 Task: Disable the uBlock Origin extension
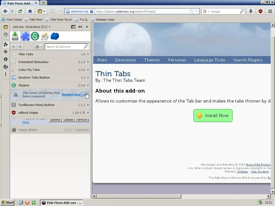point(68,120)
